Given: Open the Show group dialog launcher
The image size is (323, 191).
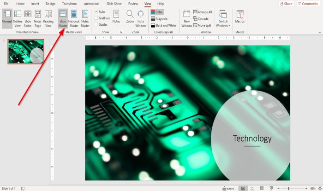Looking at the screenshot, I should pyautogui.click(x=121, y=32).
